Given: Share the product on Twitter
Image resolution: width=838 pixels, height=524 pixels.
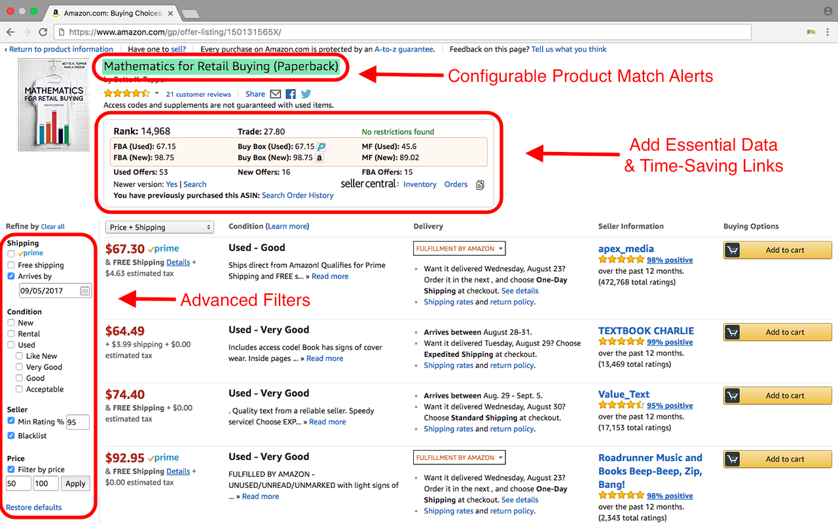Looking at the screenshot, I should (306, 94).
